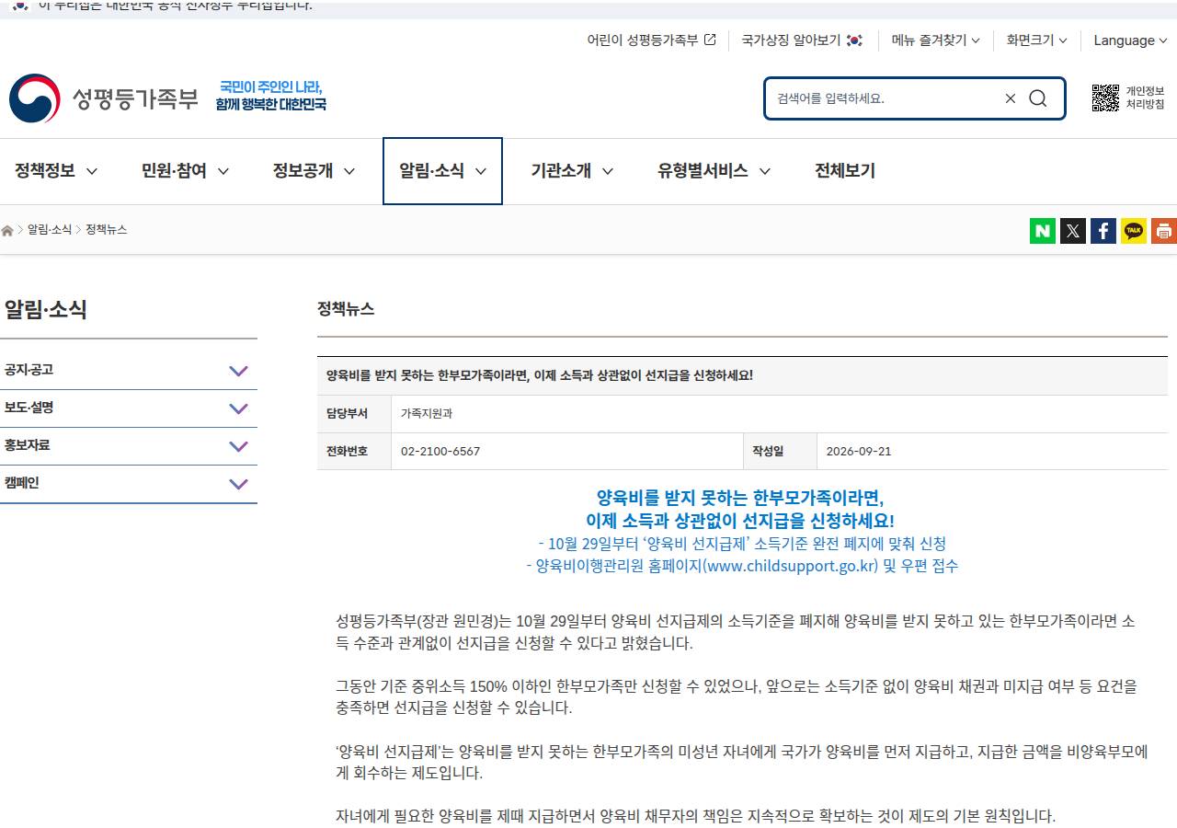Viewport: 1177px width, 828px height.
Task: Open the 전체보기 menu
Action: pos(845,171)
